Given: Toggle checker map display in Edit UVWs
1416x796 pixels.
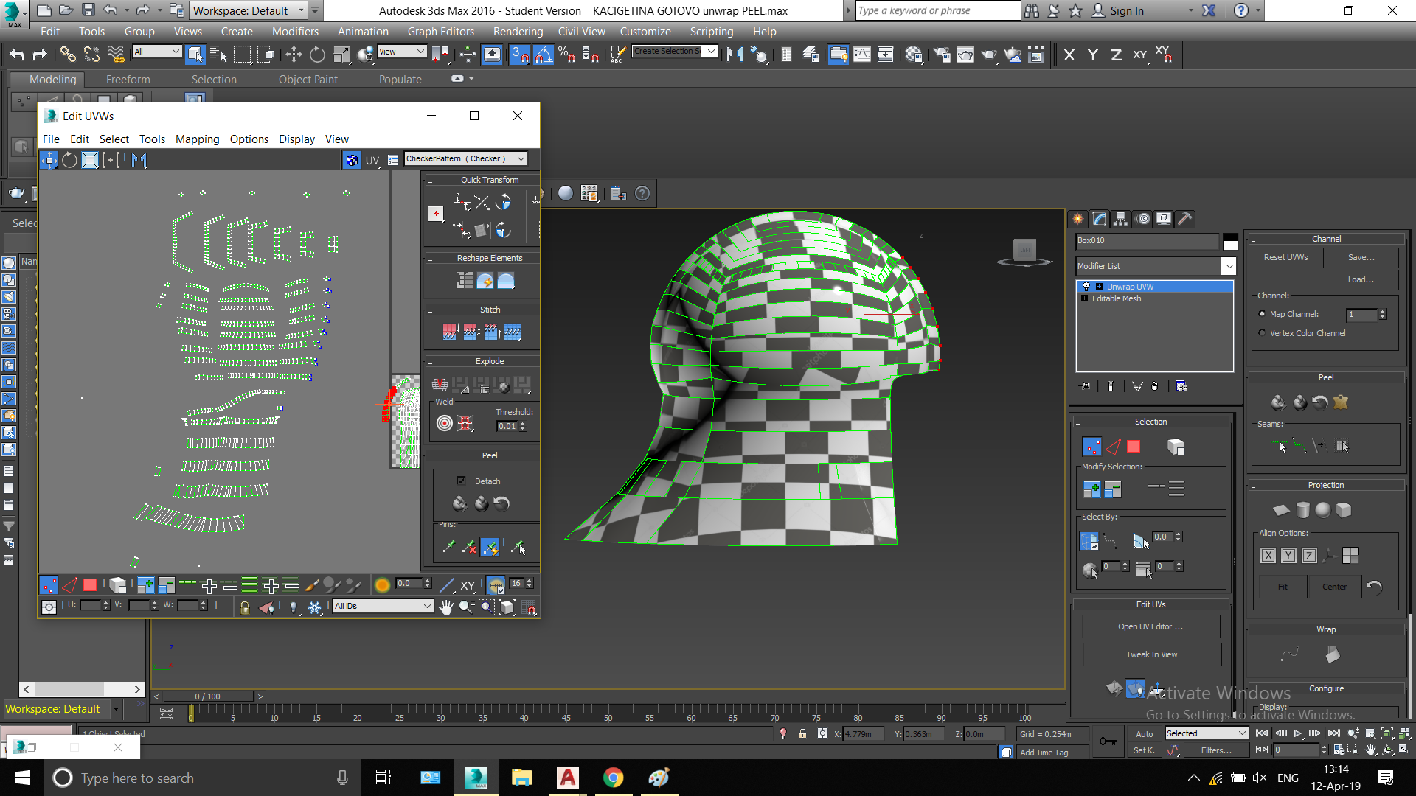Looking at the screenshot, I should [x=352, y=160].
